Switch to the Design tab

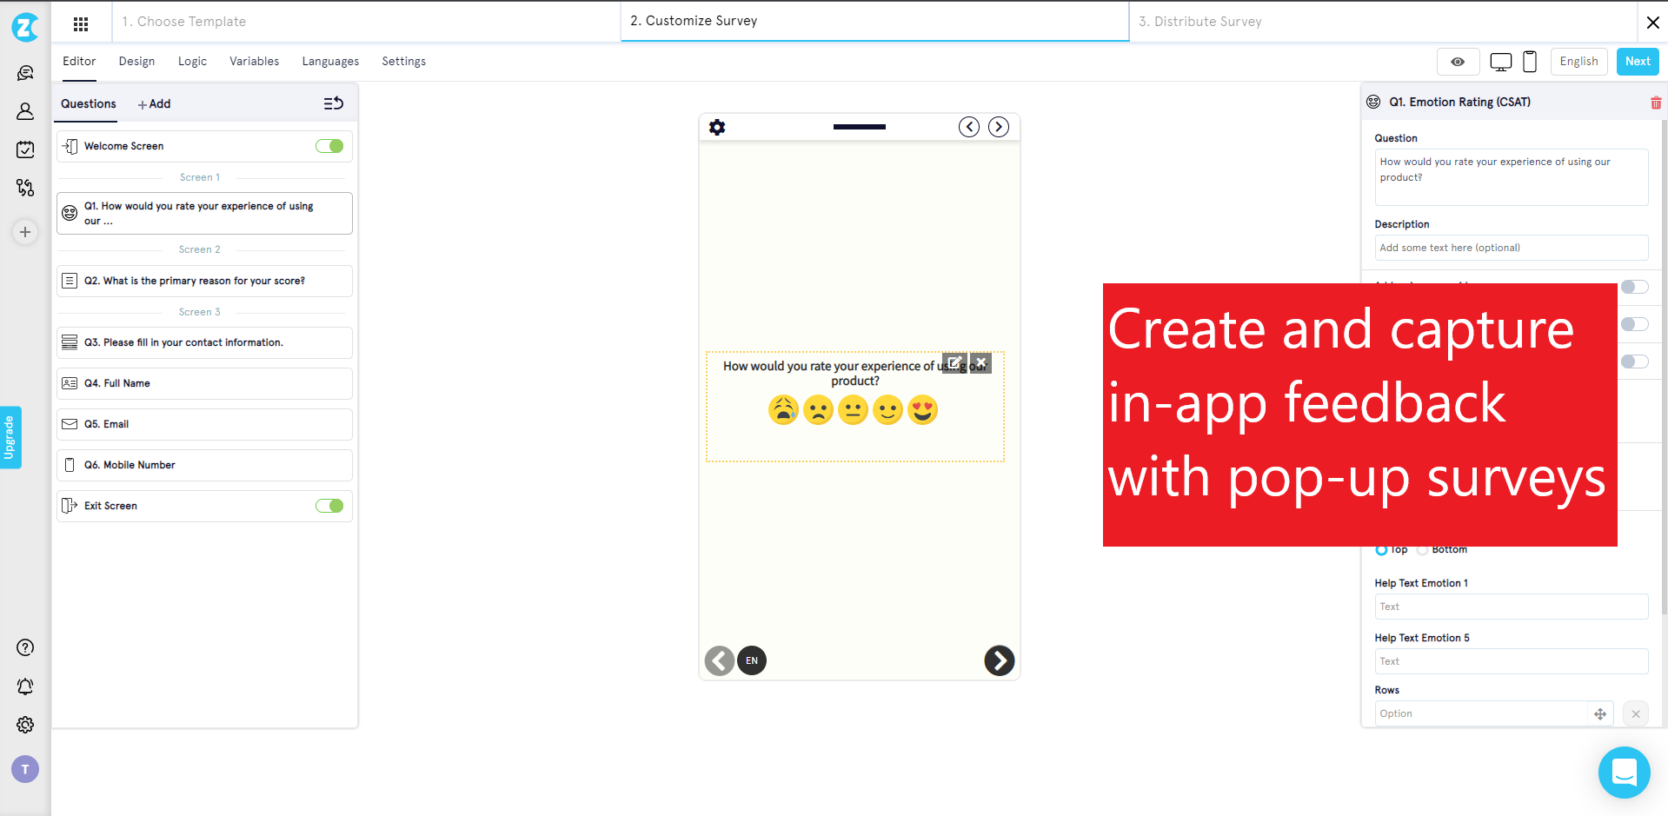point(136,61)
